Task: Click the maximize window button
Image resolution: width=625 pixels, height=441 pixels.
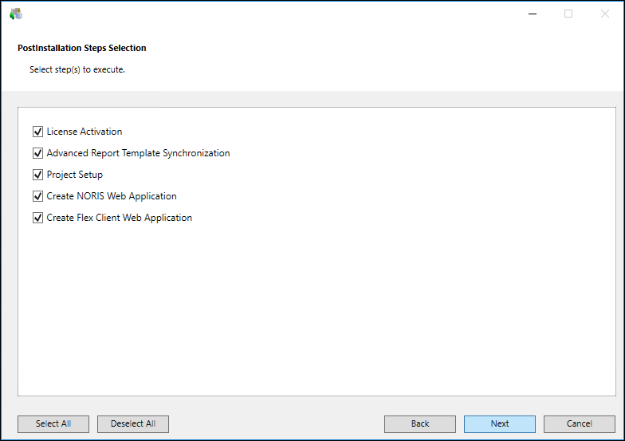Action: (568, 14)
